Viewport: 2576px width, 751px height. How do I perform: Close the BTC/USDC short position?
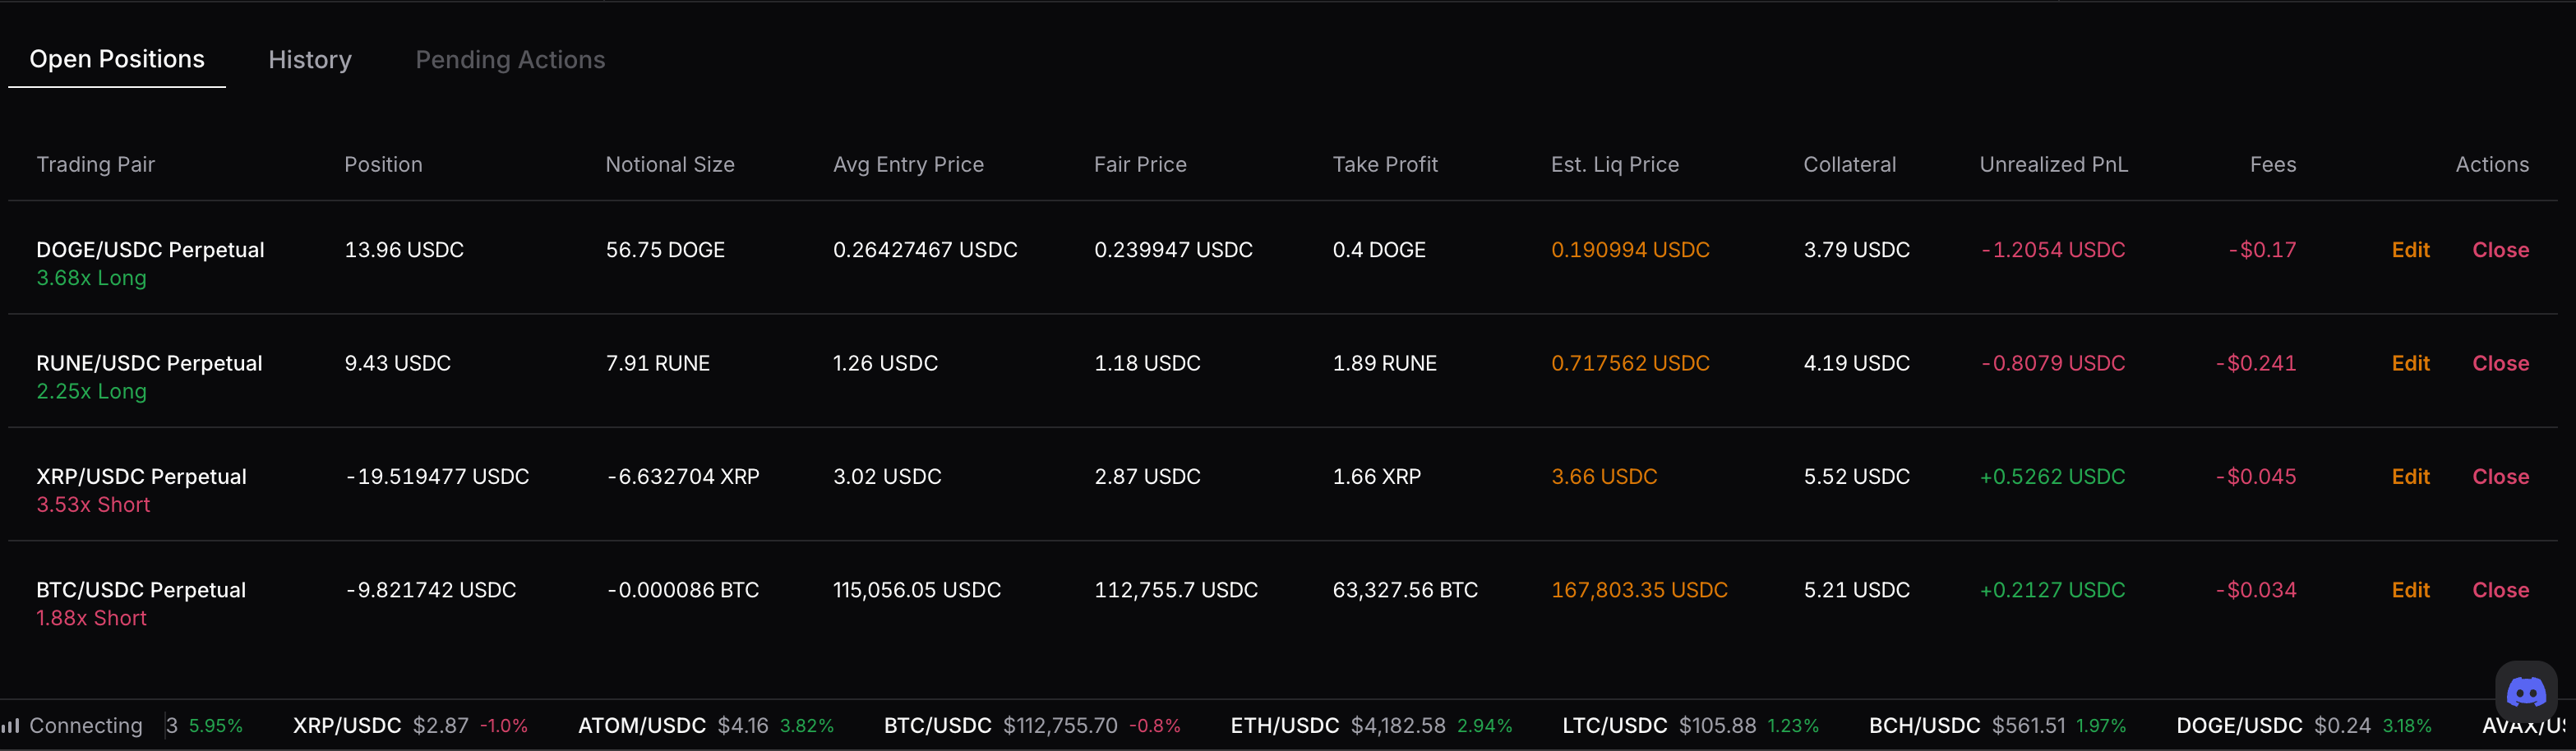pos(2500,590)
